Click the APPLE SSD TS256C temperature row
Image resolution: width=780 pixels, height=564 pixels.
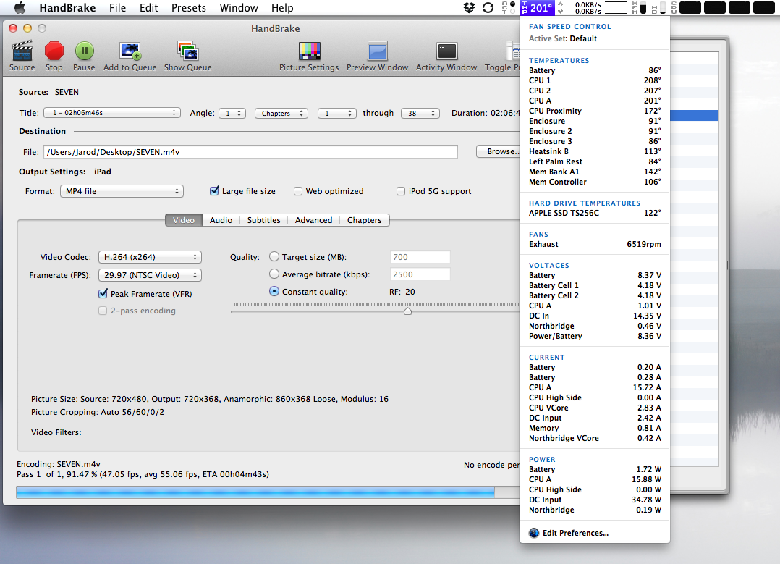click(x=595, y=213)
